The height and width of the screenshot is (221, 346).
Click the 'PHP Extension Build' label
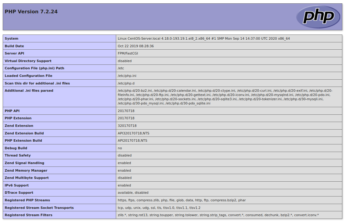point(23,140)
